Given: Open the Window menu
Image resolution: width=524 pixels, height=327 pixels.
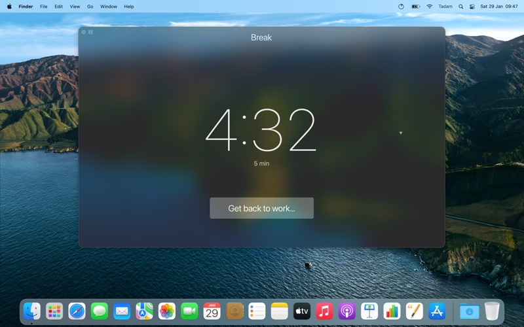Looking at the screenshot, I should tap(109, 7).
